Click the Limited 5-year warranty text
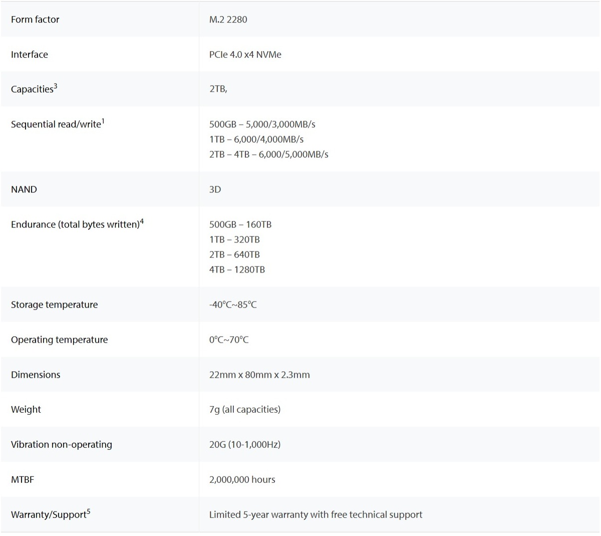The height and width of the screenshot is (536, 601). [x=316, y=514]
